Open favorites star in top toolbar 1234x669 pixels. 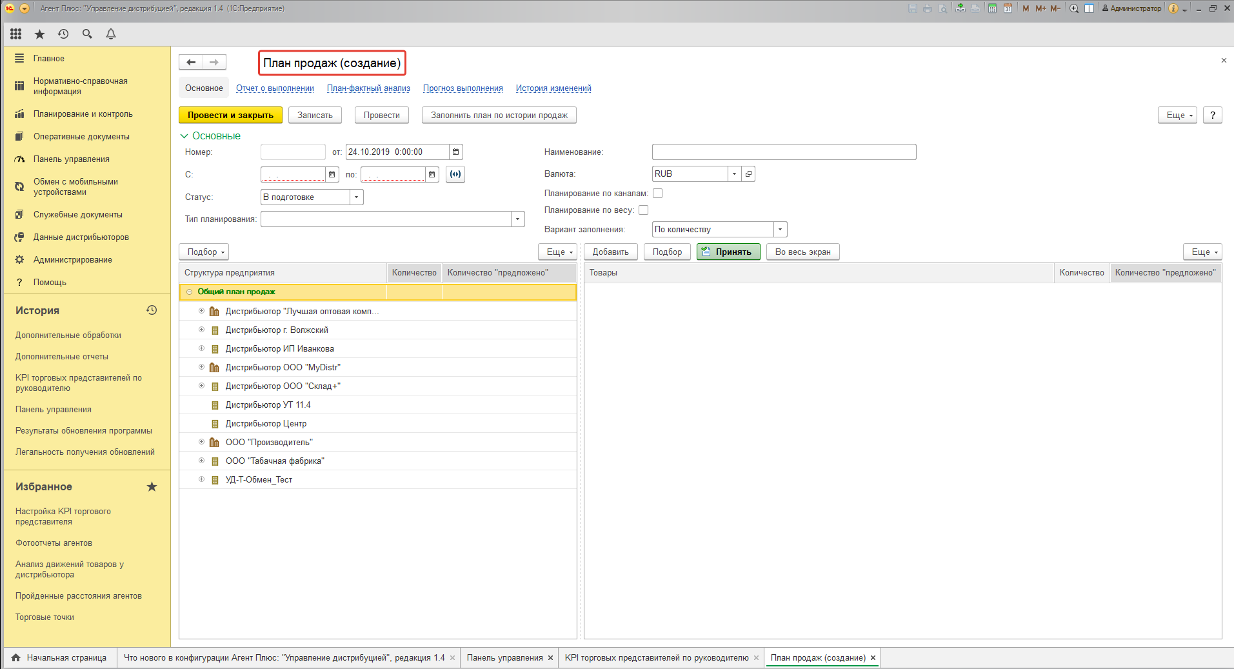coord(39,34)
